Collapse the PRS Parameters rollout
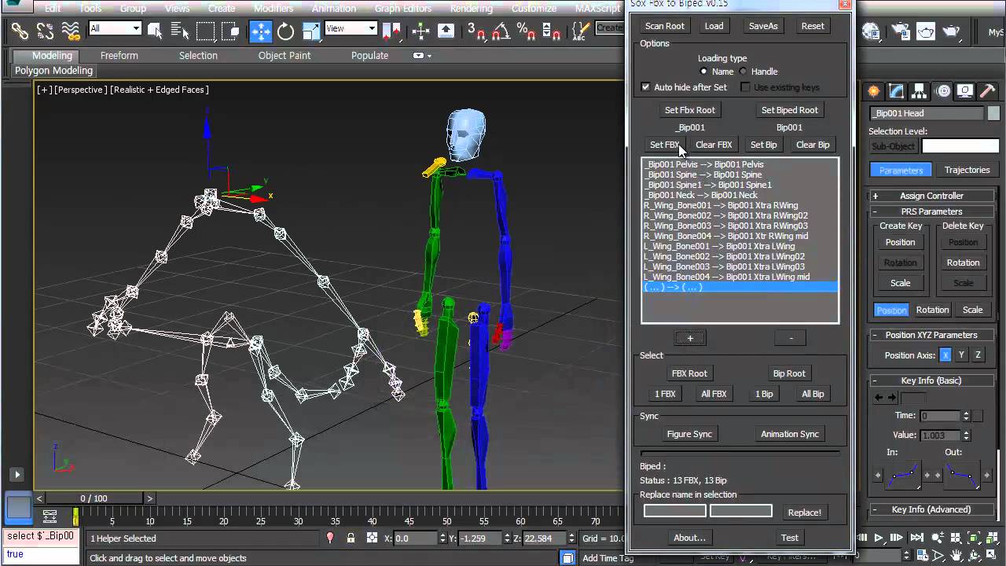This screenshot has width=1006, height=566. pyautogui.click(x=931, y=211)
